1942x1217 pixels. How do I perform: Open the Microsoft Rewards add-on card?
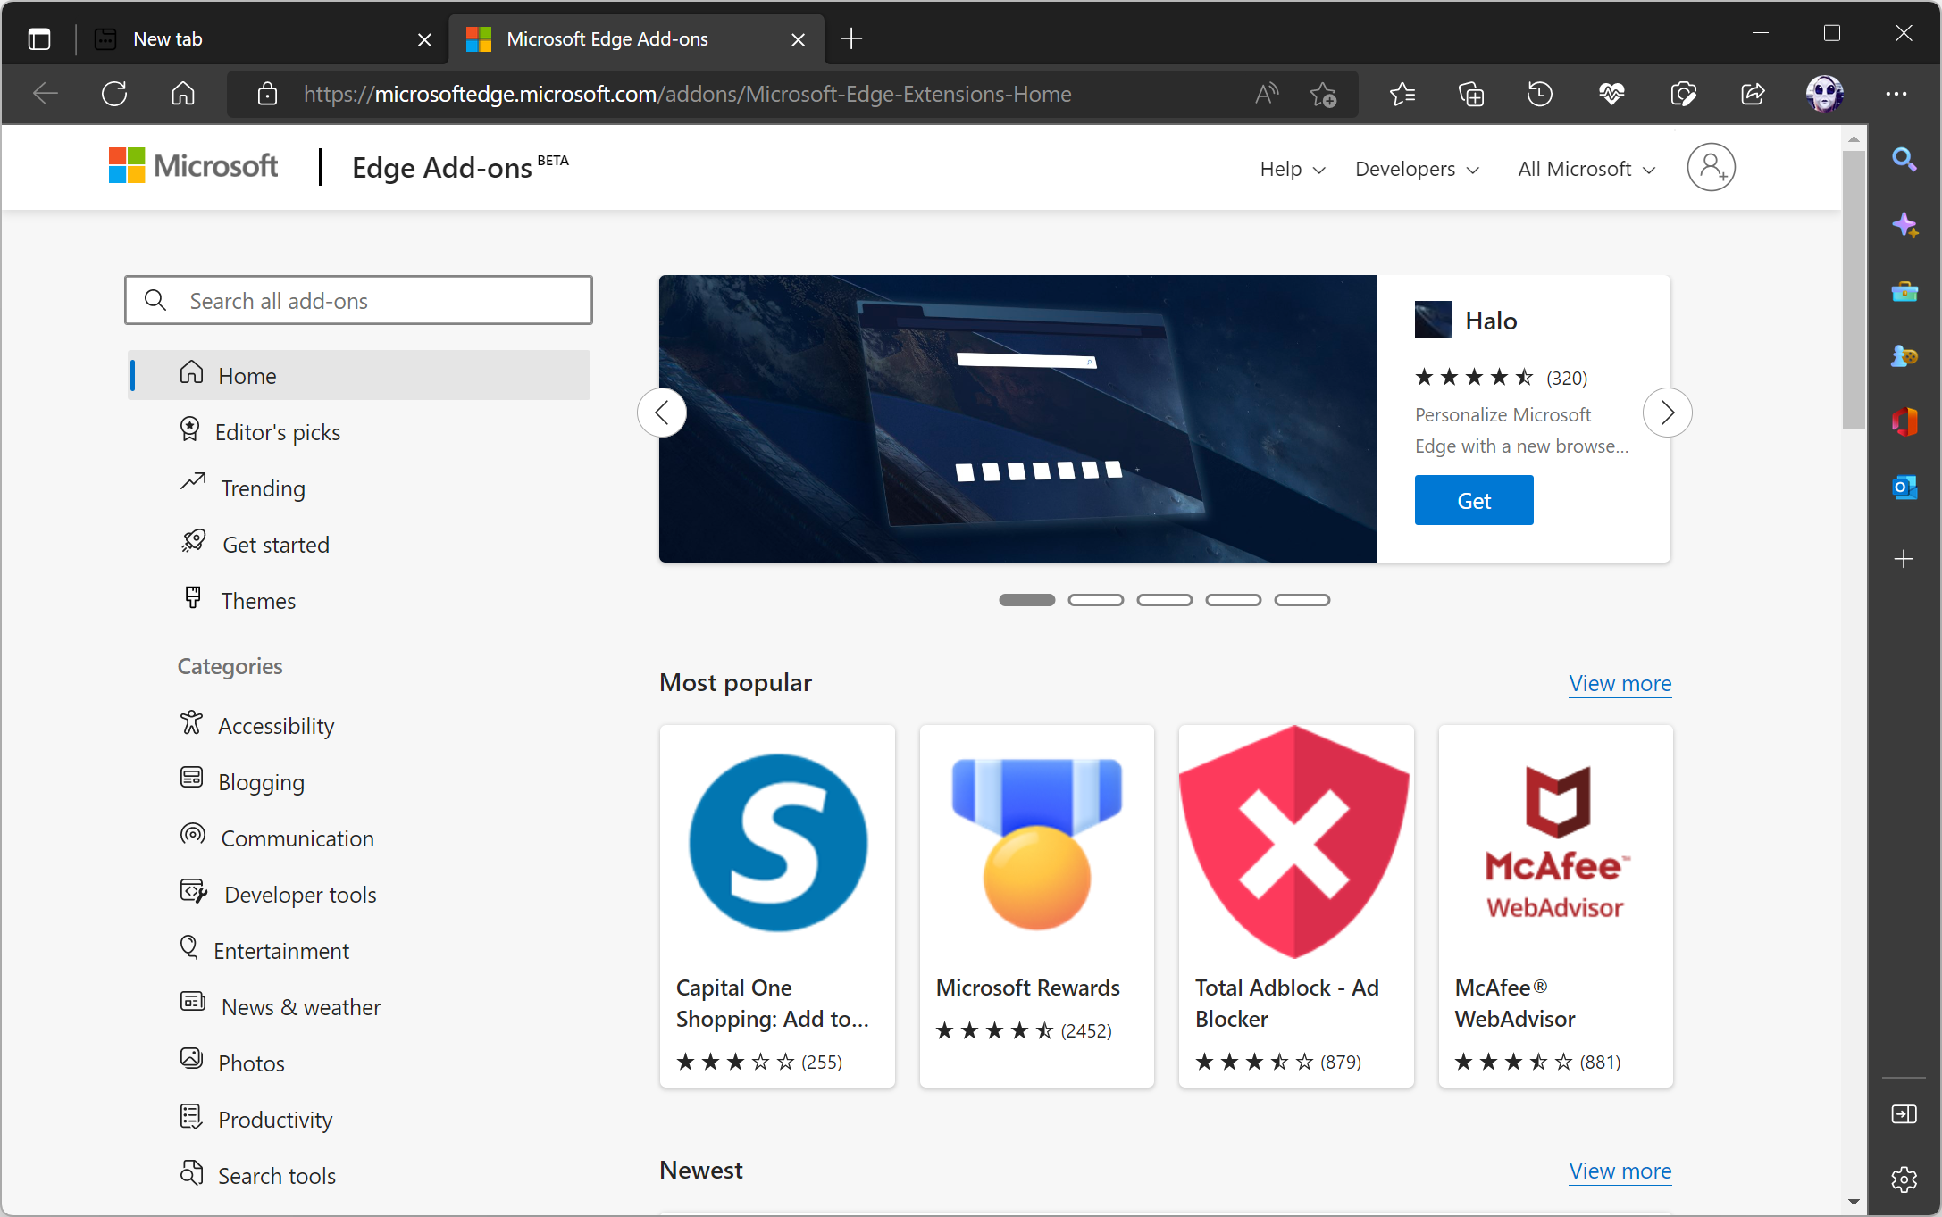1036,906
